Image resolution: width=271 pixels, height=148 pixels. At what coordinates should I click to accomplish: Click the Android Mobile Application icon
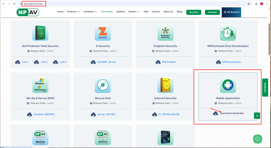tap(228, 85)
